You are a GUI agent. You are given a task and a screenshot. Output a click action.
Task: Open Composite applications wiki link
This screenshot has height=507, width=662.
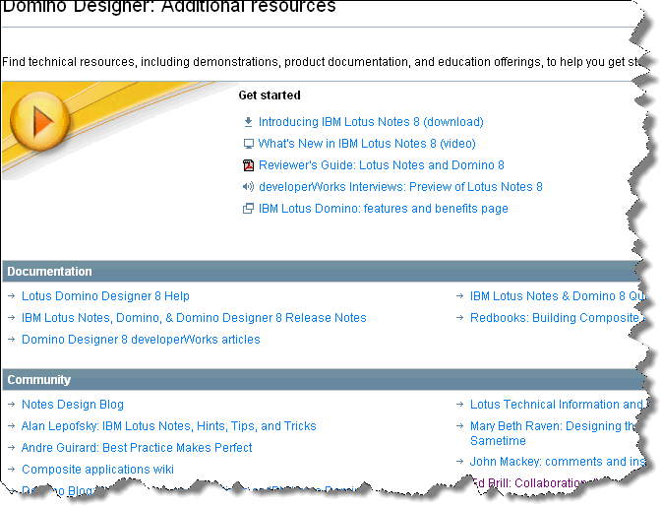point(97,470)
